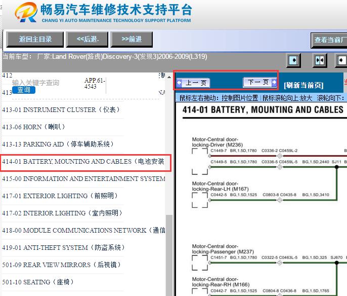Viewport: 347px width, 296px height.
Task: Open 501-09 REAR VIEW MIRRORS entry
Action: 62,265
